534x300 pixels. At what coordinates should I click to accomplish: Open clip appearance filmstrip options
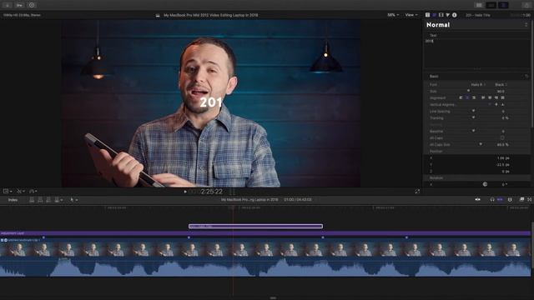510,200
